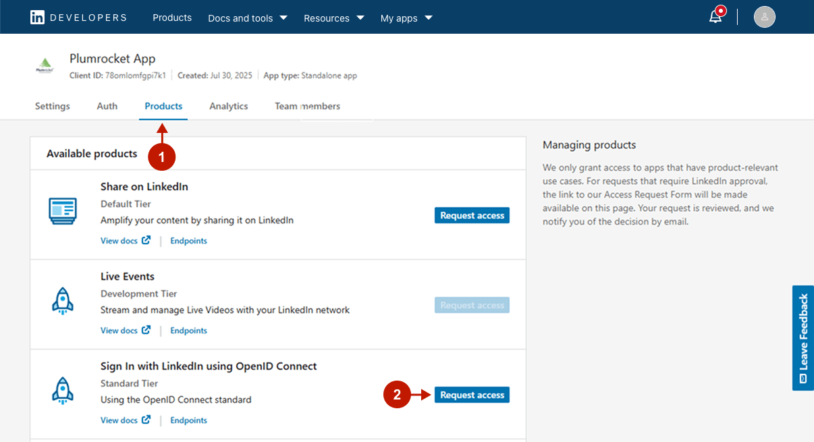
Task: Go to the Team members tab
Action: click(x=307, y=106)
